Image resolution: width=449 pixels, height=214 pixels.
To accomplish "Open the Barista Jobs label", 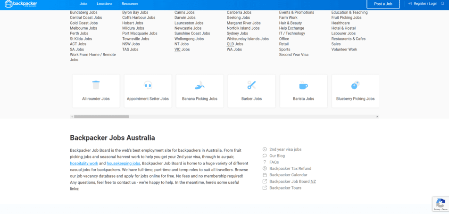I will pyautogui.click(x=304, y=99).
